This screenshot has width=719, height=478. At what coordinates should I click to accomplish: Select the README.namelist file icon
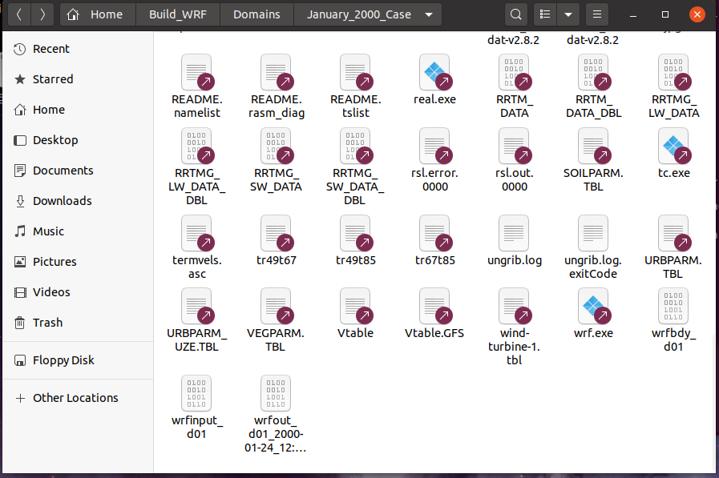tap(196, 72)
